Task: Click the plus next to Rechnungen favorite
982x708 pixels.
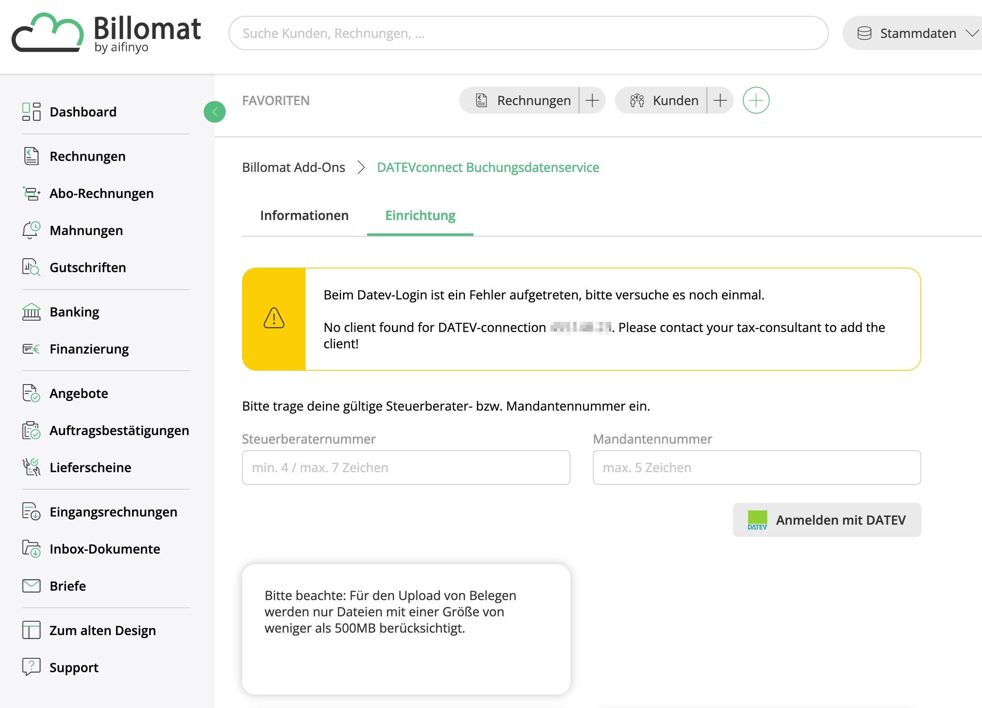Action: coord(592,100)
